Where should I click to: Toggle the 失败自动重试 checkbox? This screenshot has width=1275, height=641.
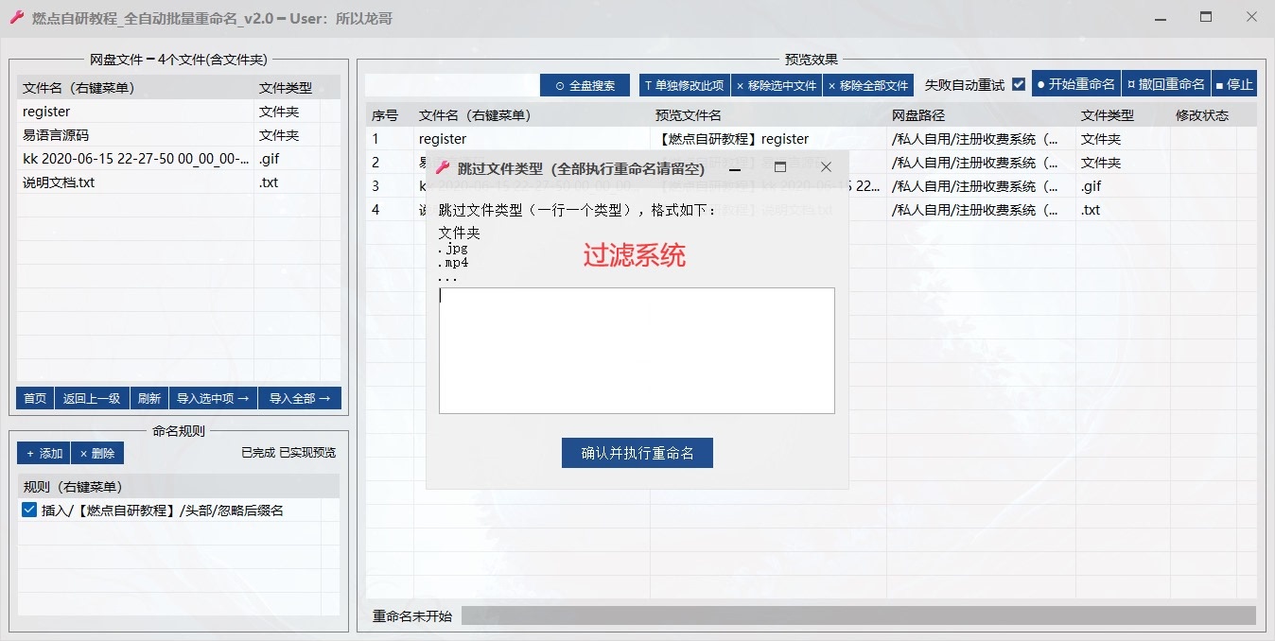point(1019,84)
